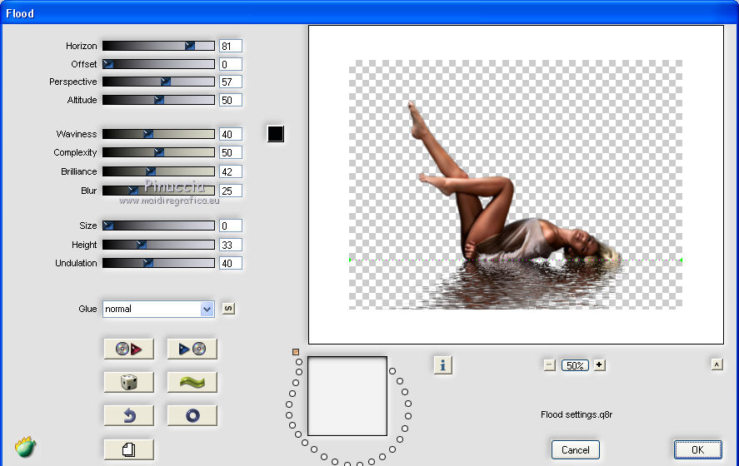
Task: Click the Horizon slider
Action: tap(158, 46)
